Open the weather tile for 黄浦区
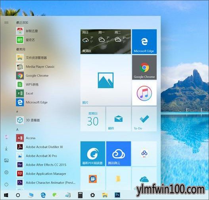 click(x=105, y=42)
